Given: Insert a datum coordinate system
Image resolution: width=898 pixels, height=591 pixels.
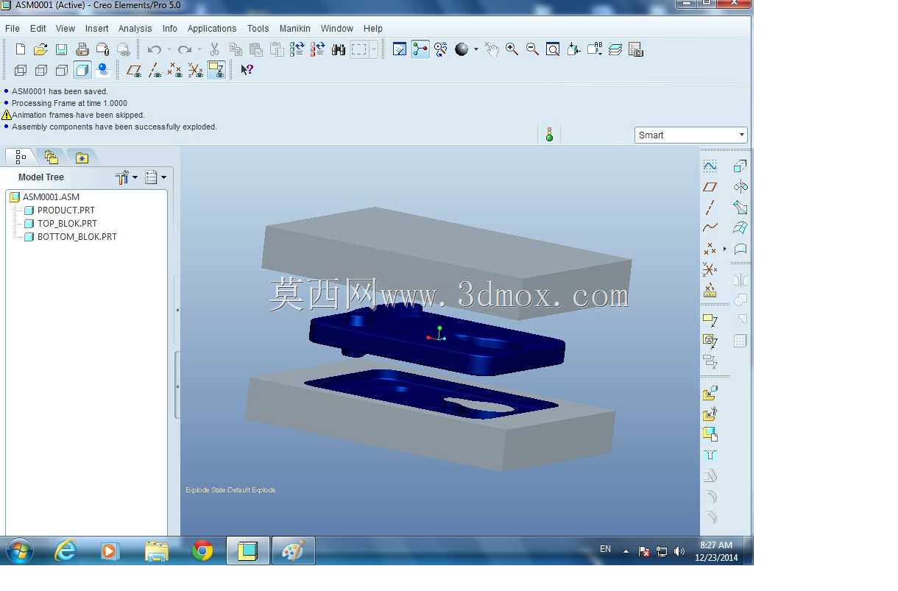Looking at the screenshot, I should coord(710,269).
